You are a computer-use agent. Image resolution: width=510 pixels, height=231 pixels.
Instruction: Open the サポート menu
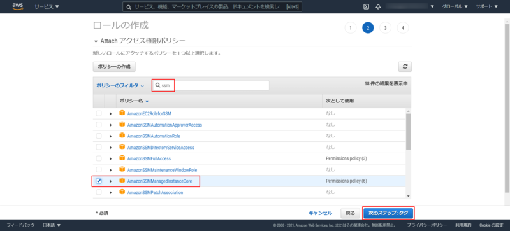[487, 7]
